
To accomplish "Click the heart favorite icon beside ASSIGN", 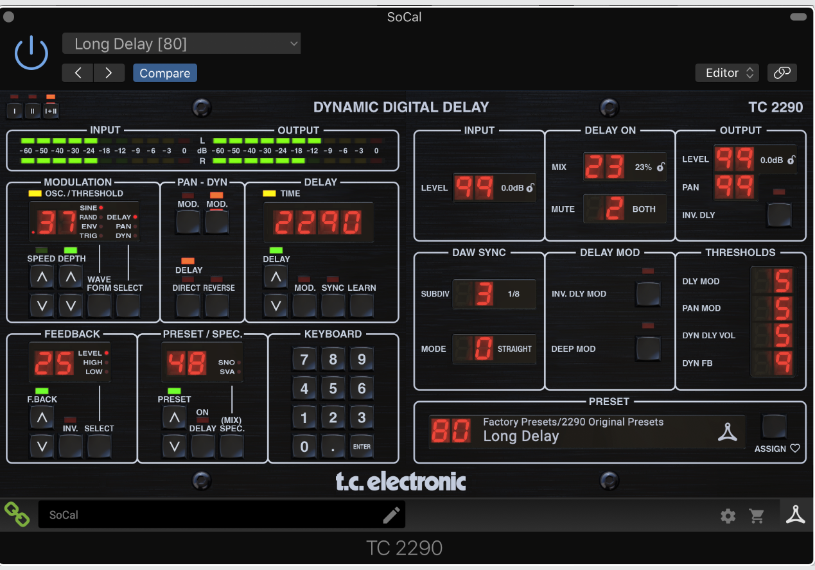I will (x=795, y=449).
